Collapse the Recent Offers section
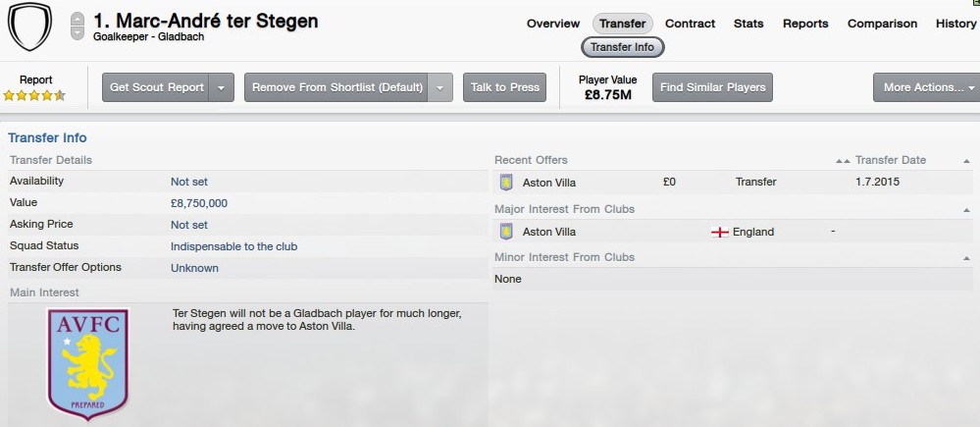The height and width of the screenshot is (427, 980). 966,161
